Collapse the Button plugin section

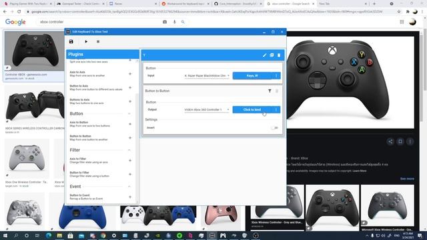[x=129, y=113]
